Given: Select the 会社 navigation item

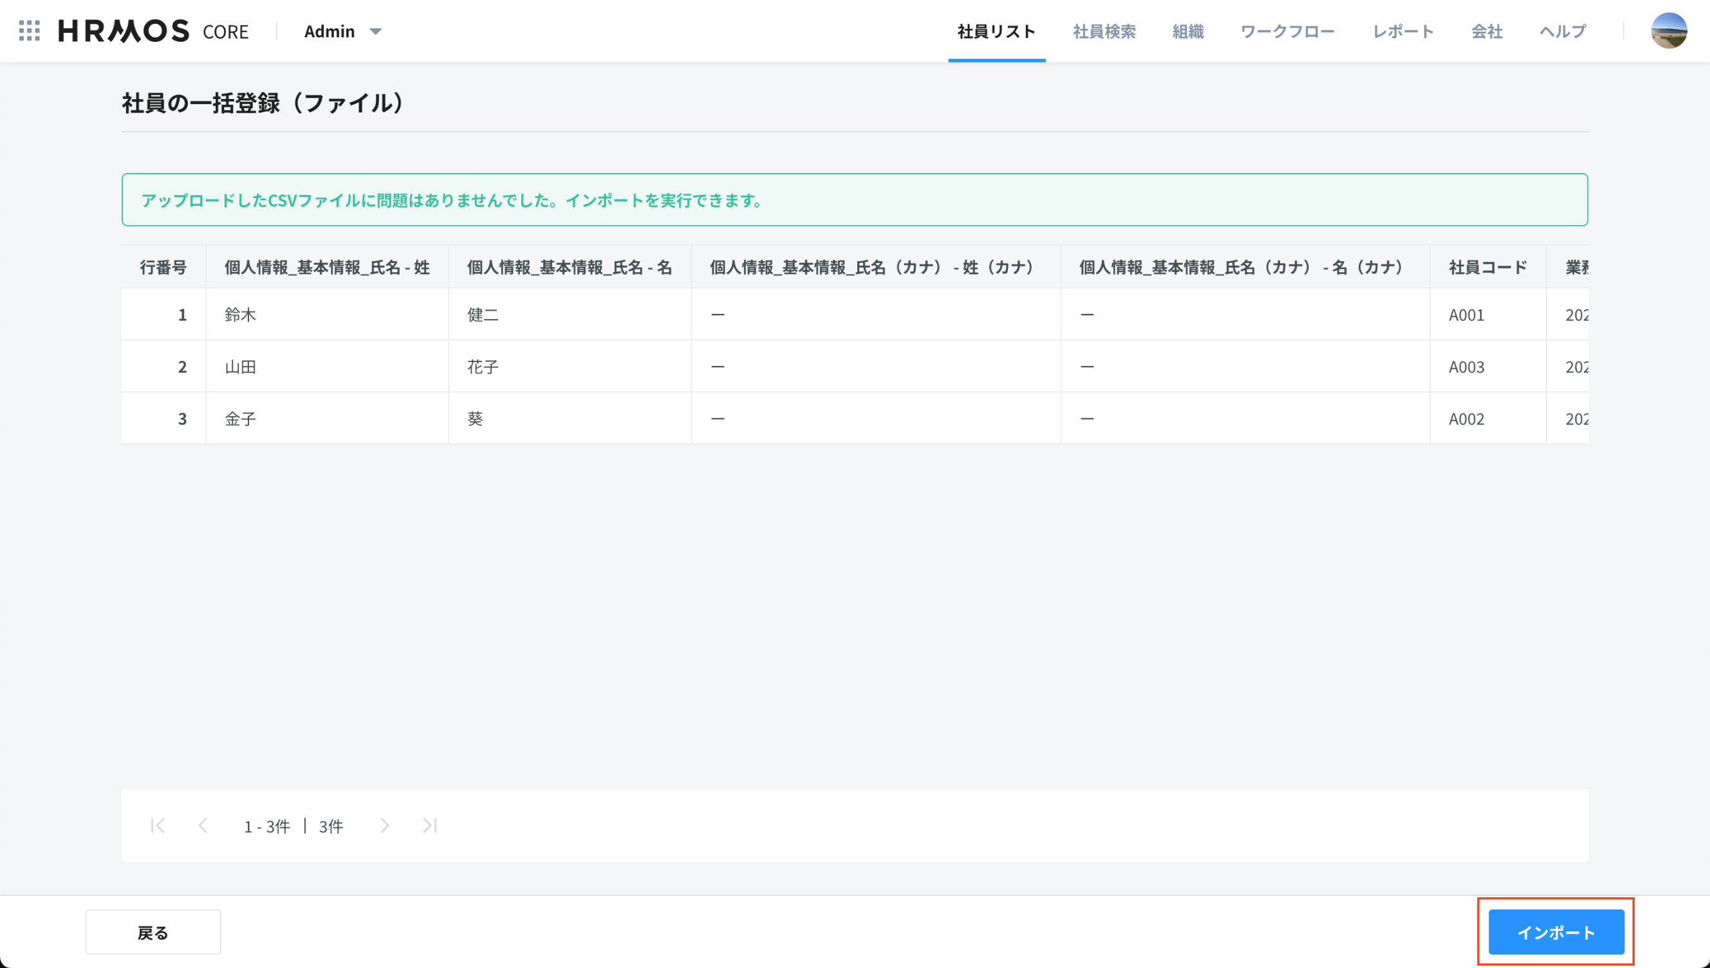Looking at the screenshot, I should pos(1487,32).
